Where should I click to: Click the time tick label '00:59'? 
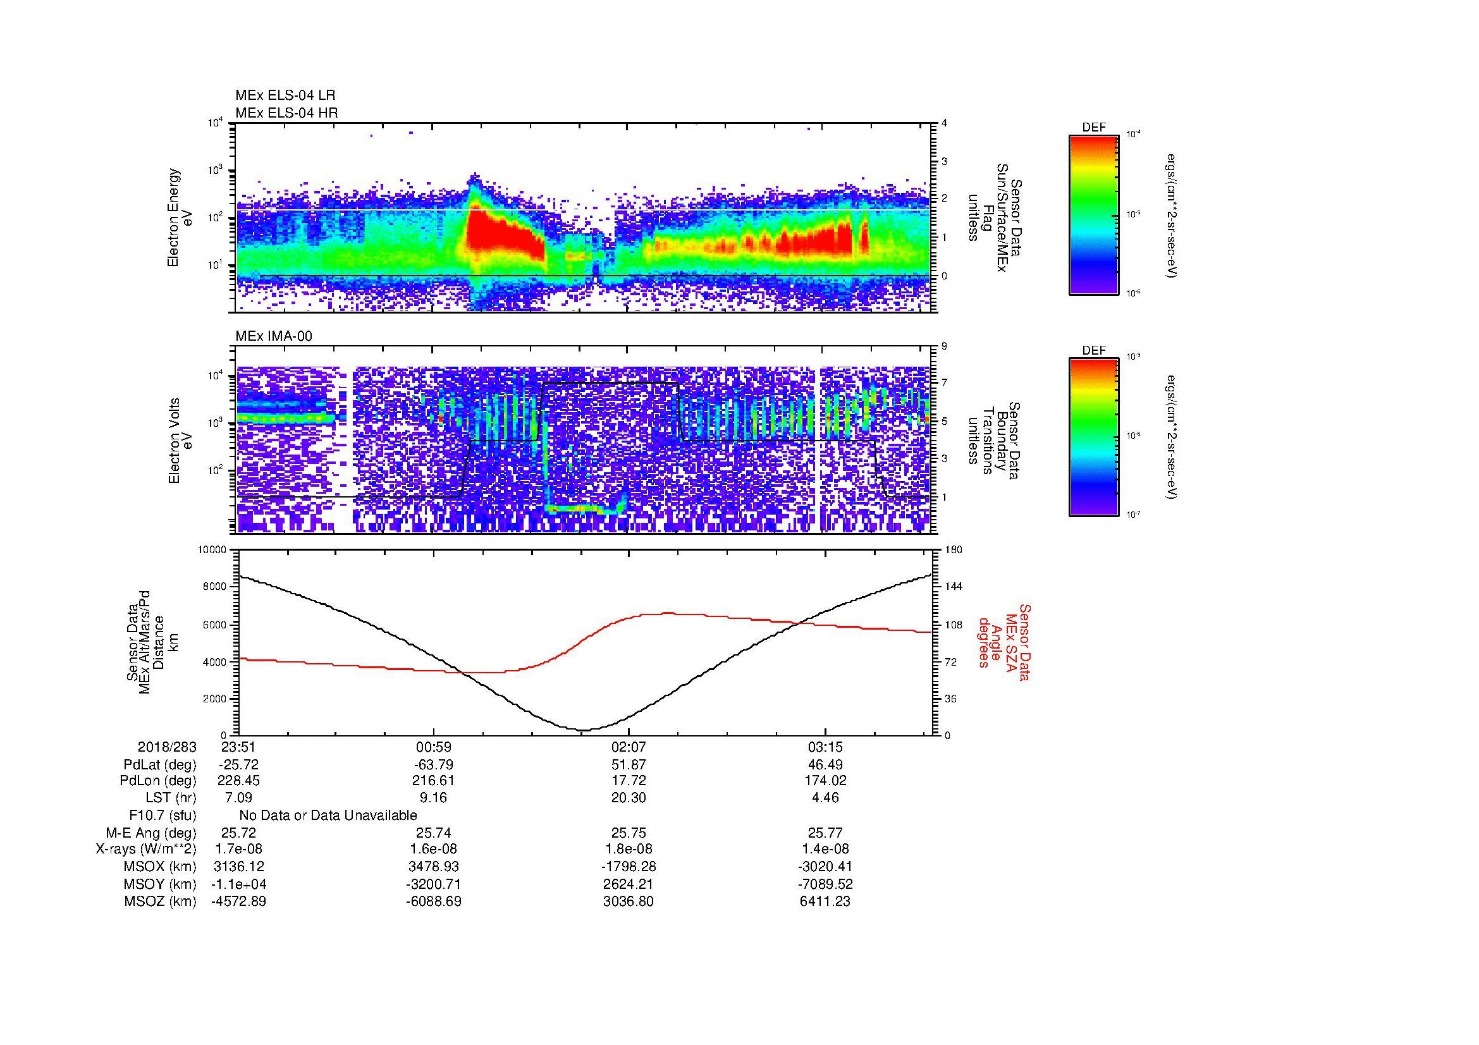point(434,747)
